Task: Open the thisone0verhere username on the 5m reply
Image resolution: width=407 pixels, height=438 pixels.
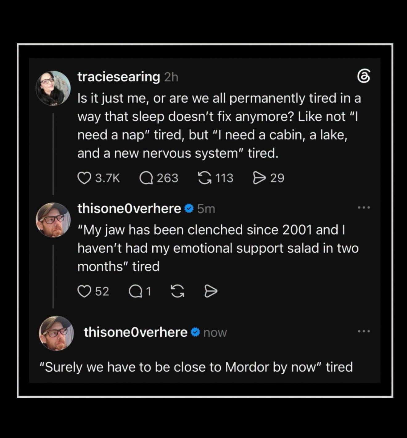Action: [129, 209]
